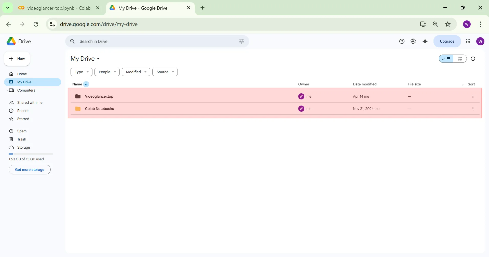Select My Drive in the sidebar
Viewport: 489px width, 257px height.
[33, 82]
